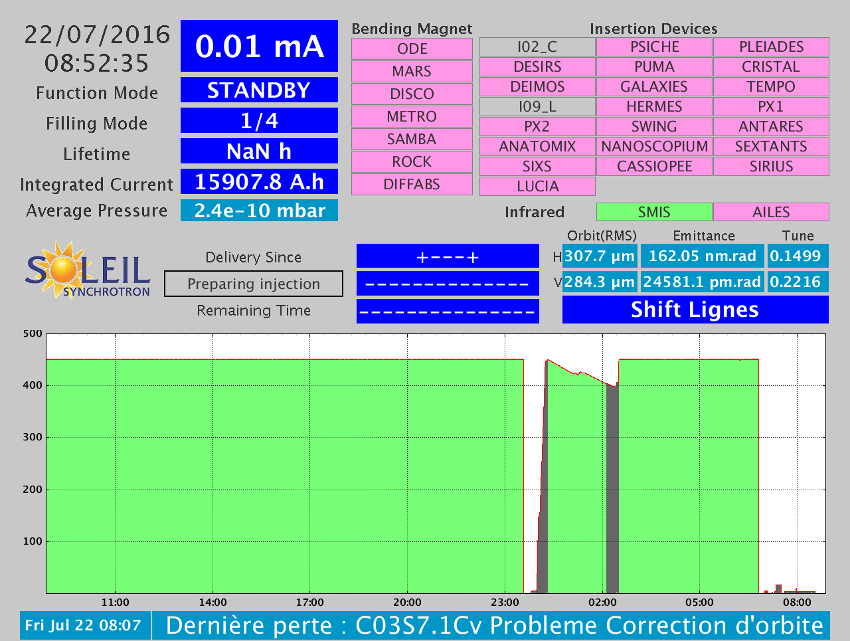Click the Shift Lignes banner
This screenshot has height=641, width=850.
pos(695,310)
